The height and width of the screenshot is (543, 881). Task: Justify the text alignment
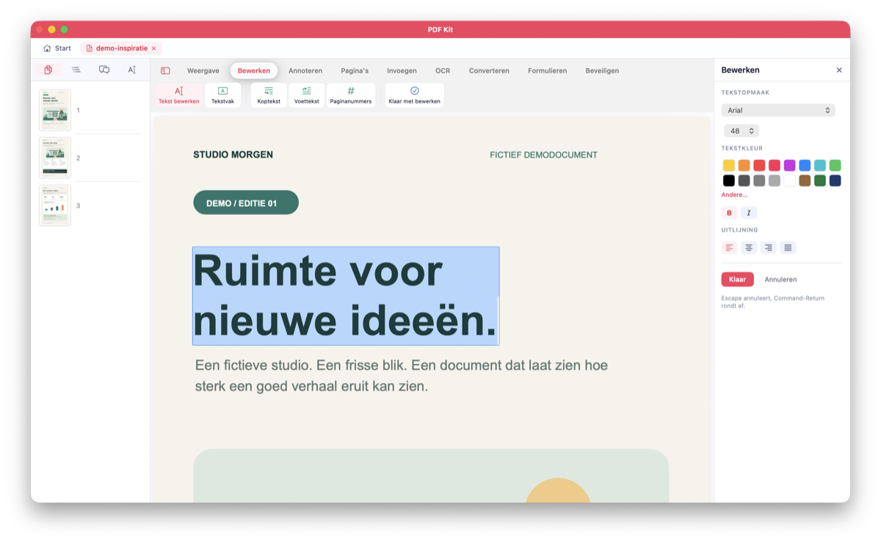[x=788, y=247]
